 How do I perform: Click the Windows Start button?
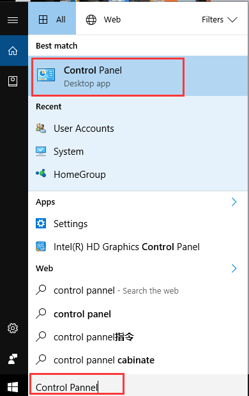(13, 386)
